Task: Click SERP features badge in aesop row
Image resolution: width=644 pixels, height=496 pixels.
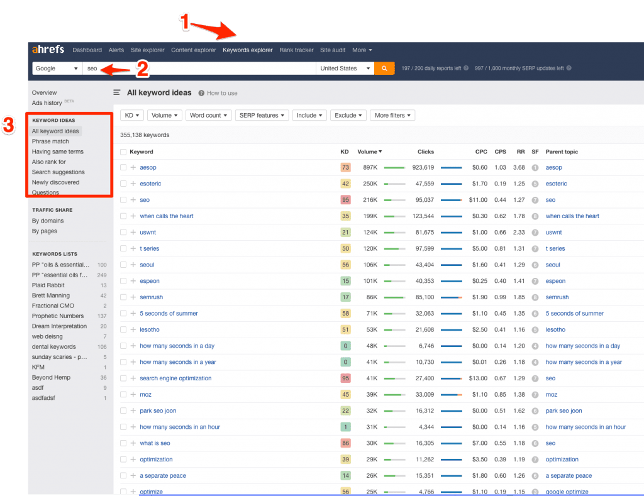Action: tap(535, 167)
